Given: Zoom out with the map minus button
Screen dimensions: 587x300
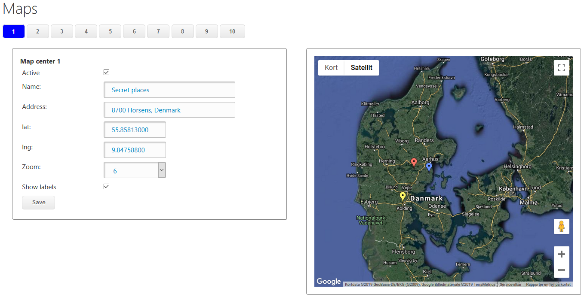Looking at the screenshot, I should point(561,270).
